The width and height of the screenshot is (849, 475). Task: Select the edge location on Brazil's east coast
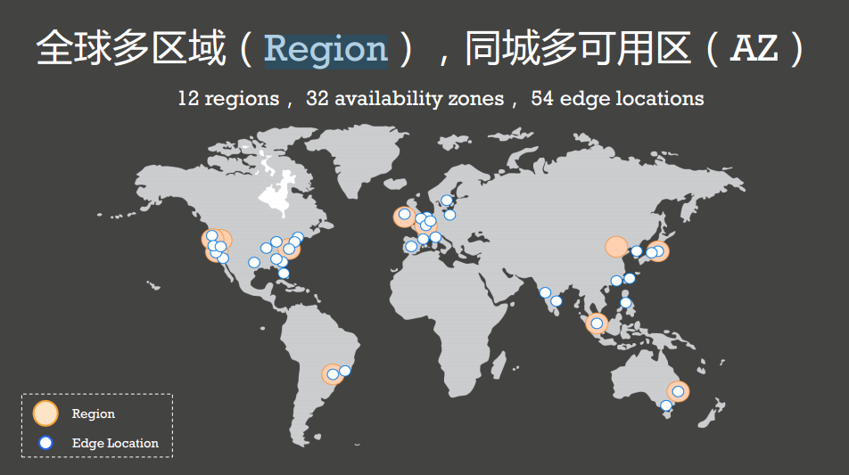[345, 371]
